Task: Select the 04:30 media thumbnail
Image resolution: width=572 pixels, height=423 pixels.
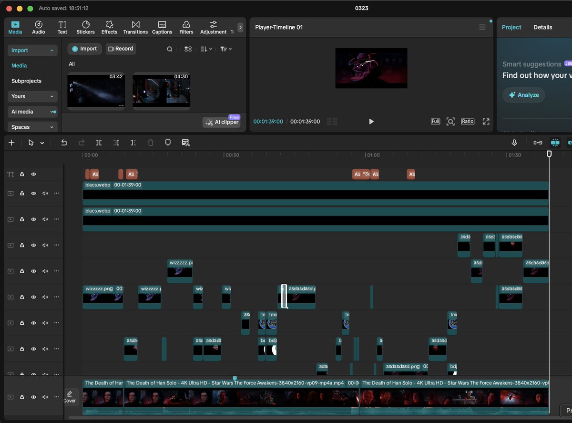Action: point(161,91)
